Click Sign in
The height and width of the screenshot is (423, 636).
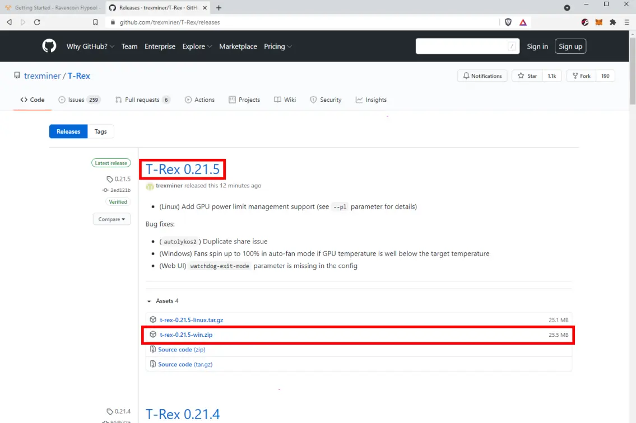pyautogui.click(x=537, y=46)
